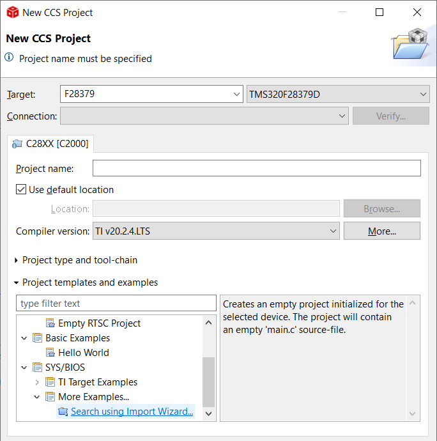Open the Compiler version dropdown

[x=216, y=231]
